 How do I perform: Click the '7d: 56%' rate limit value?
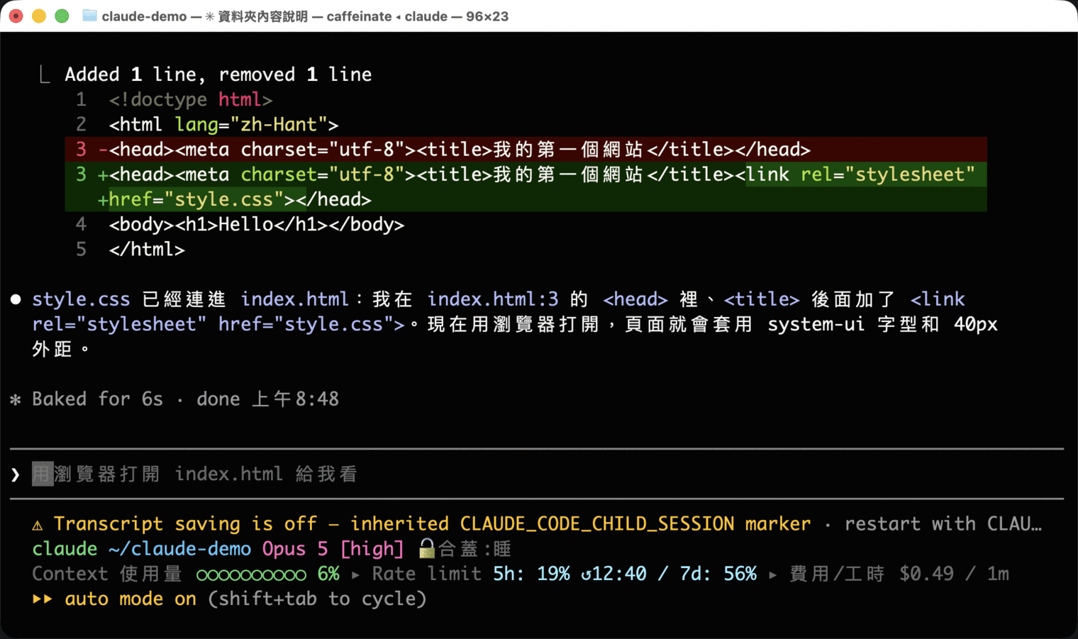coord(718,573)
